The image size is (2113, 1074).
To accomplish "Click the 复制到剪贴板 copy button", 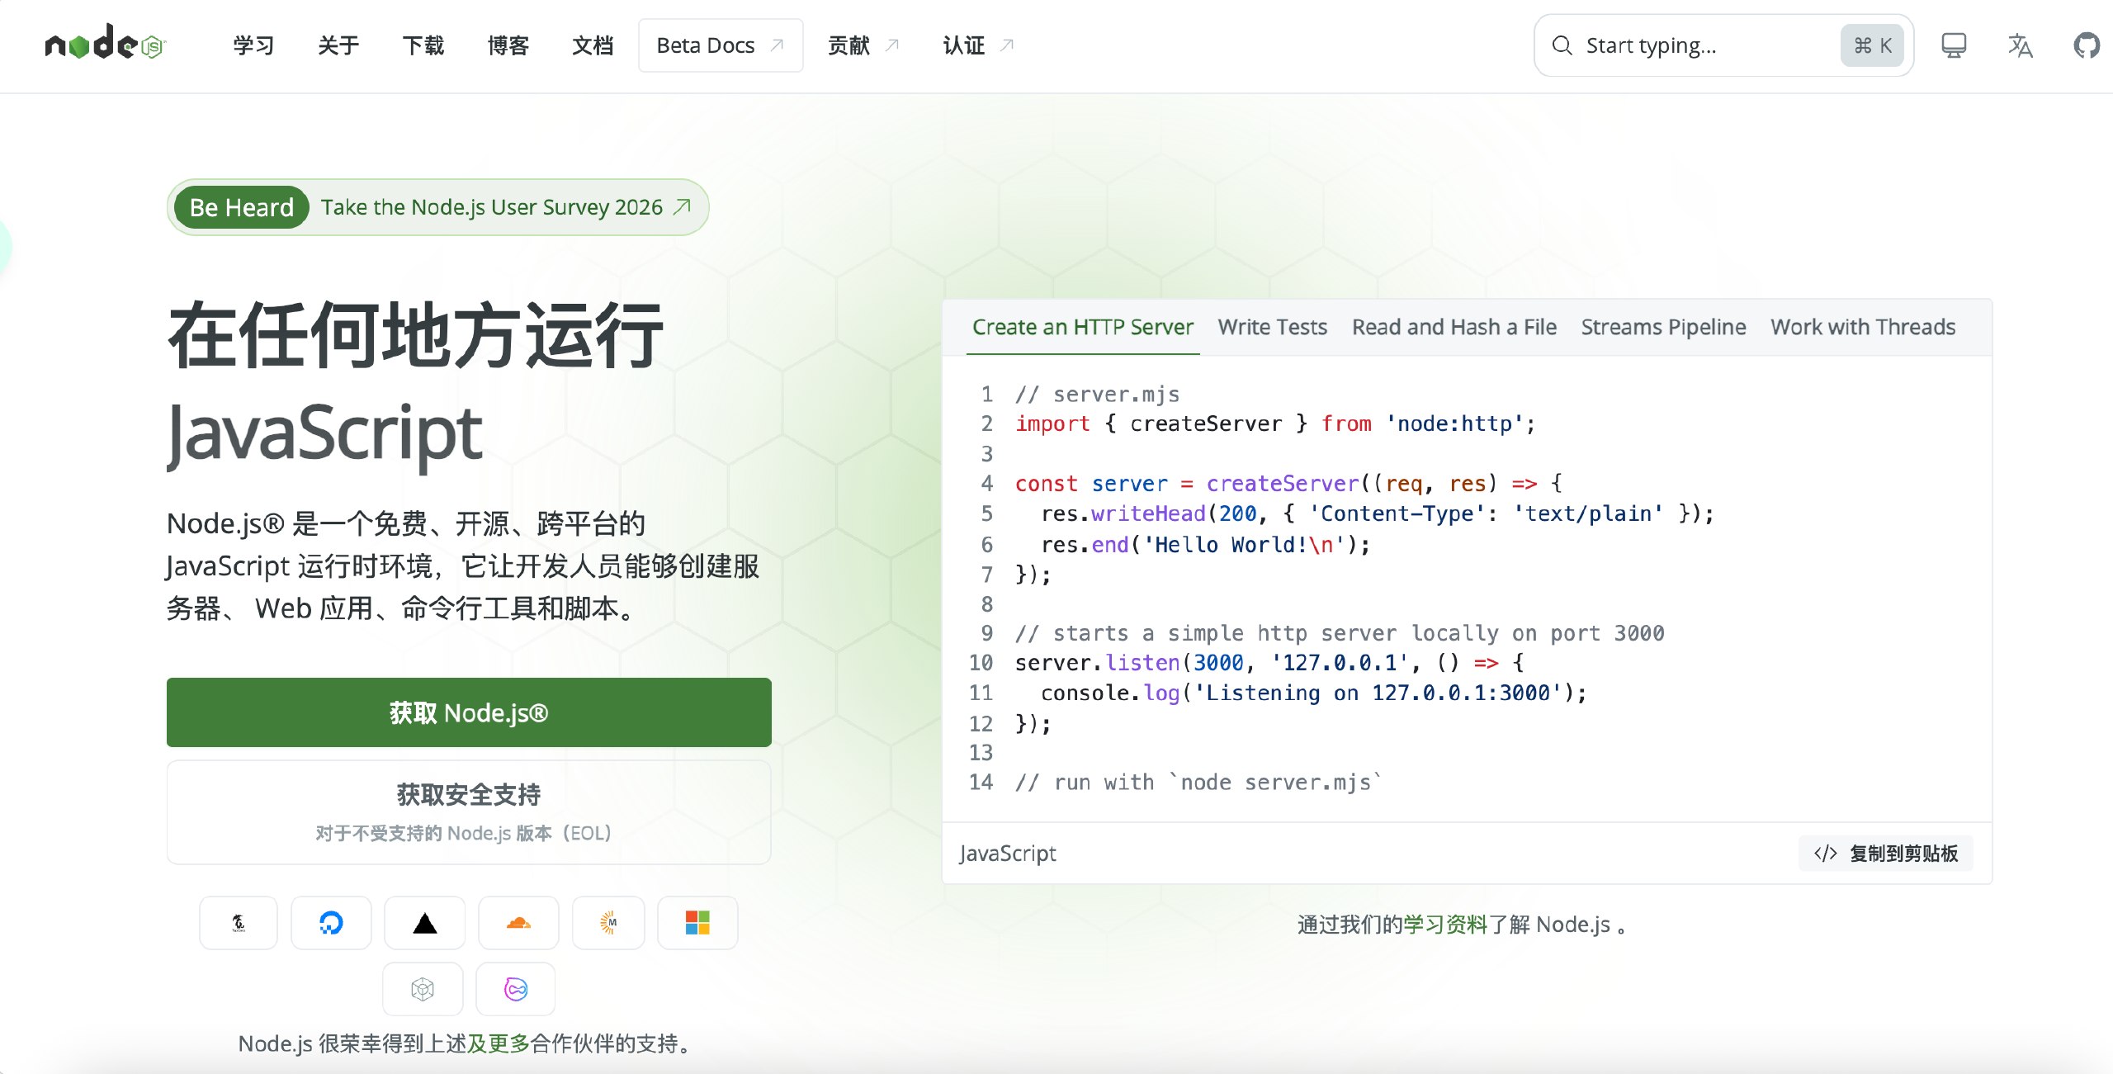I will 1886,854.
